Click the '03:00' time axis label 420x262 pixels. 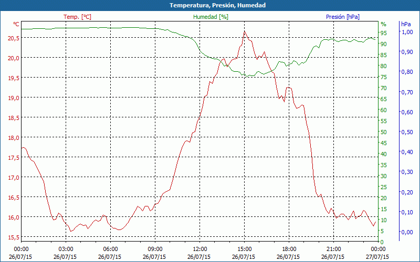tap(66, 250)
